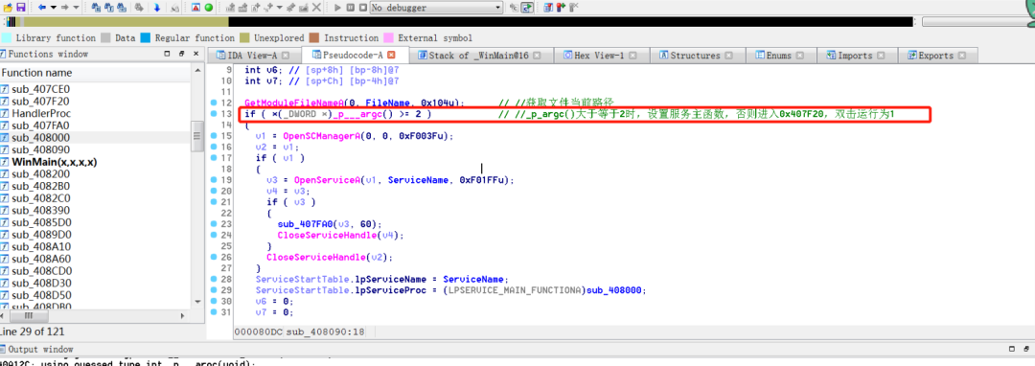Viewport: 1035px width, 366px height.
Task: Click the Save icon in toolbar
Action: 20,8
